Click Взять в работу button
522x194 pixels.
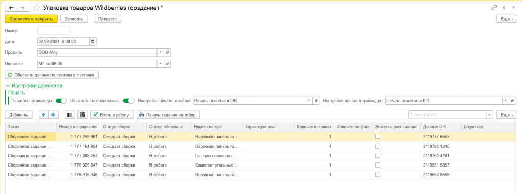click(112, 115)
